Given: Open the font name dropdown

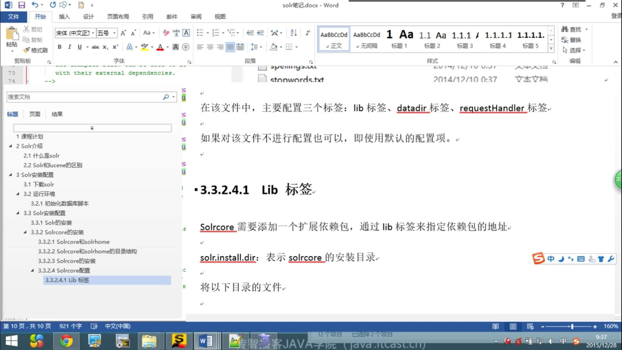Looking at the screenshot, I should (x=93, y=33).
